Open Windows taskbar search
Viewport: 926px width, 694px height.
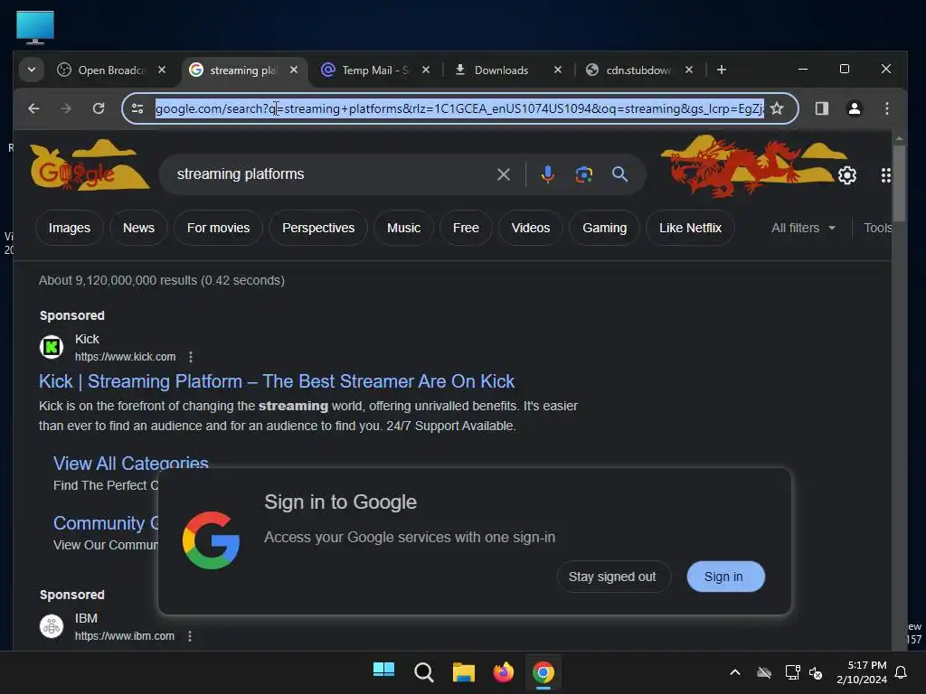423,671
